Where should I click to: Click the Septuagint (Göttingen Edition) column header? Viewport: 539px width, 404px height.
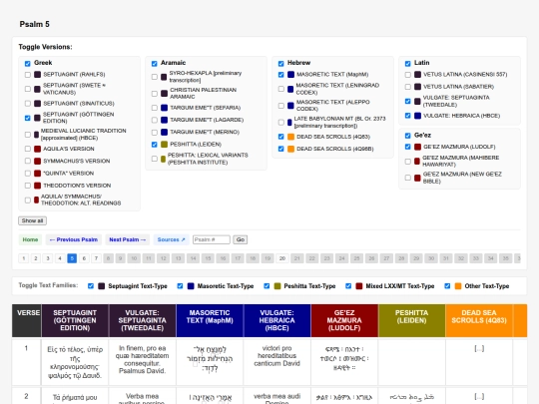pyautogui.click(x=75, y=320)
